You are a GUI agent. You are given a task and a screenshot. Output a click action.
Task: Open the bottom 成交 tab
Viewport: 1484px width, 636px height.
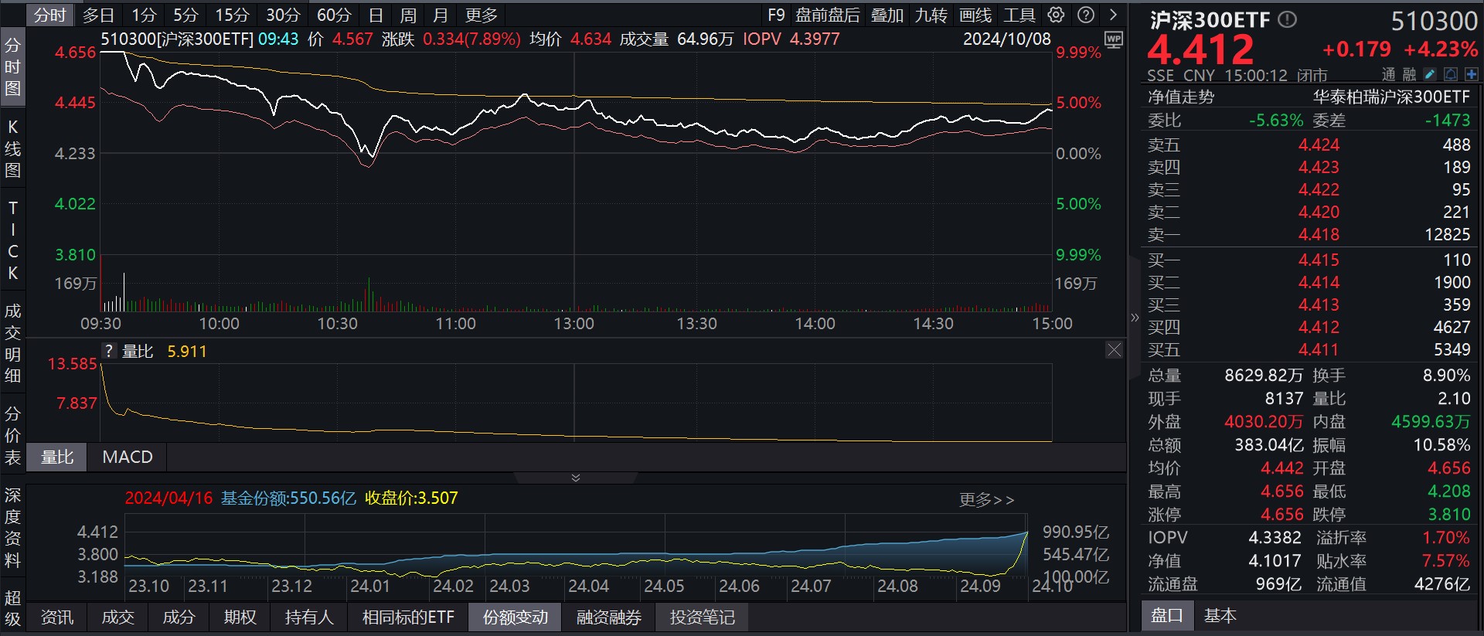point(118,617)
